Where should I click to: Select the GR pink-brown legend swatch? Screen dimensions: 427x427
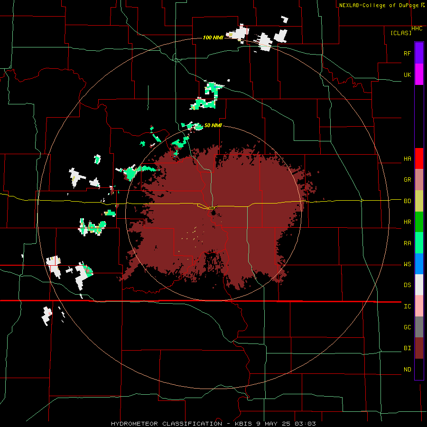pyautogui.click(x=419, y=180)
